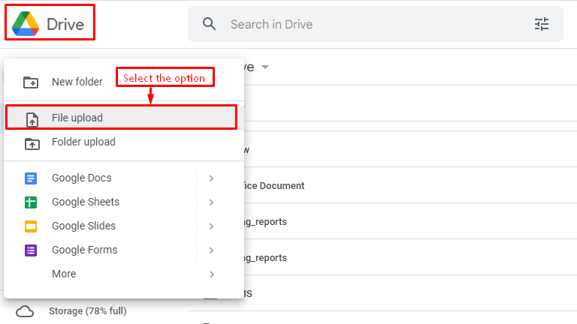Click the File upload icon
Viewport: 577px width, 324px height.
[32, 119]
